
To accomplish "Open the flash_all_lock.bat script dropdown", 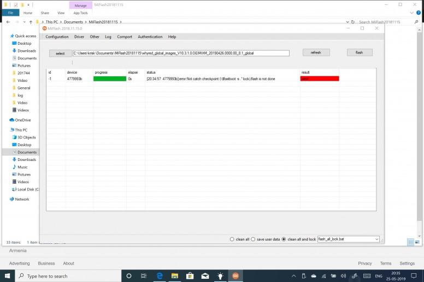I will click(376, 239).
